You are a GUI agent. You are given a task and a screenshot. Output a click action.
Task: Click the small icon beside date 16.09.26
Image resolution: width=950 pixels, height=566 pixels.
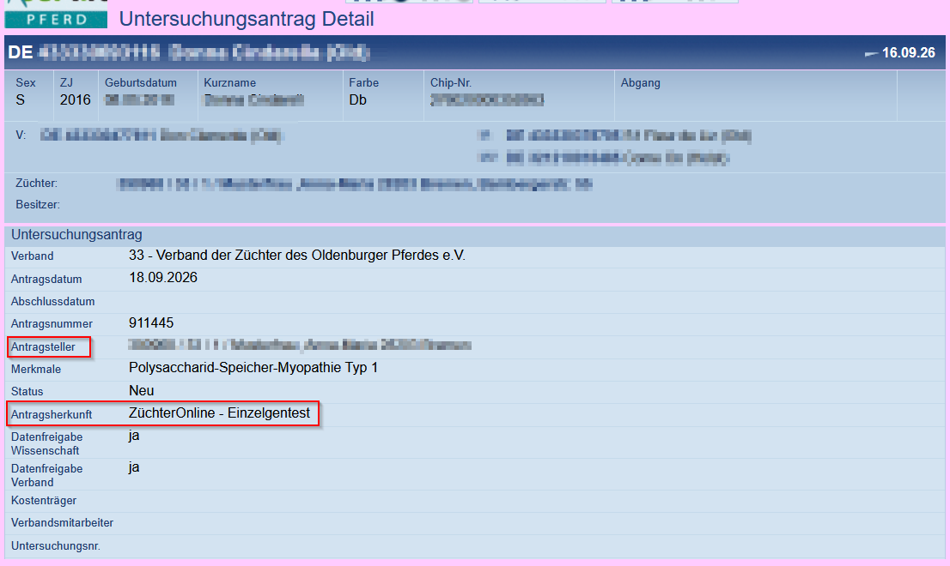click(871, 54)
